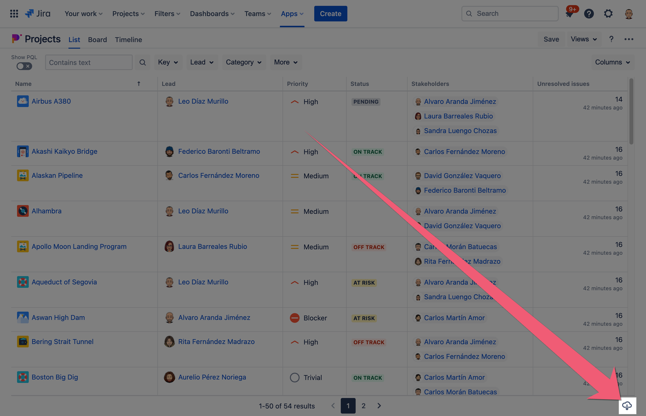Viewport: 646px width, 416px height.
Task: Click the Blocker priority icon for Aswan High Dam
Action: pos(295,318)
